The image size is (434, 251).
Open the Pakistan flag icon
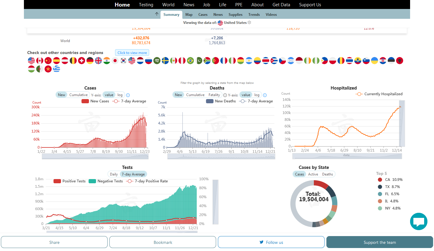pos(199,61)
